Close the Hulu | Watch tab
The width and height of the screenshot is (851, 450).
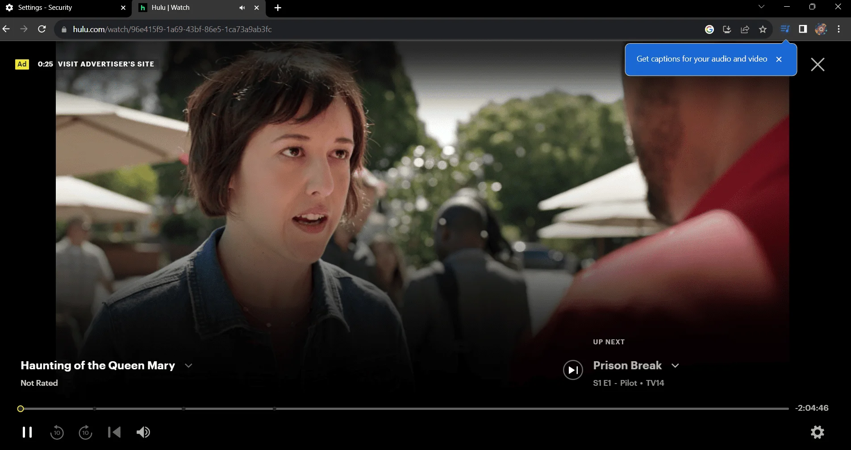(257, 8)
